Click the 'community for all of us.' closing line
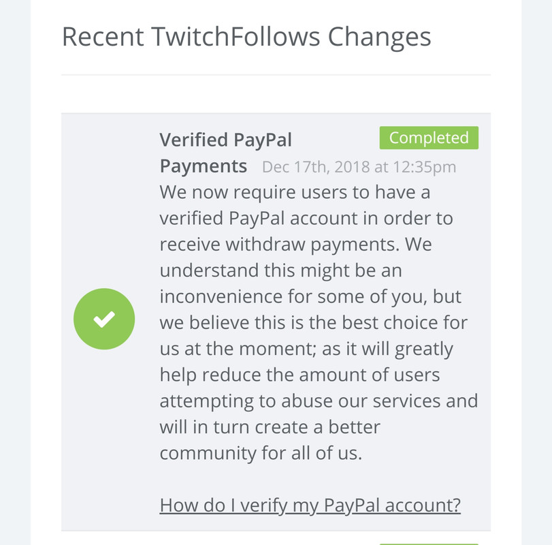The image size is (552, 545). point(261,453)
